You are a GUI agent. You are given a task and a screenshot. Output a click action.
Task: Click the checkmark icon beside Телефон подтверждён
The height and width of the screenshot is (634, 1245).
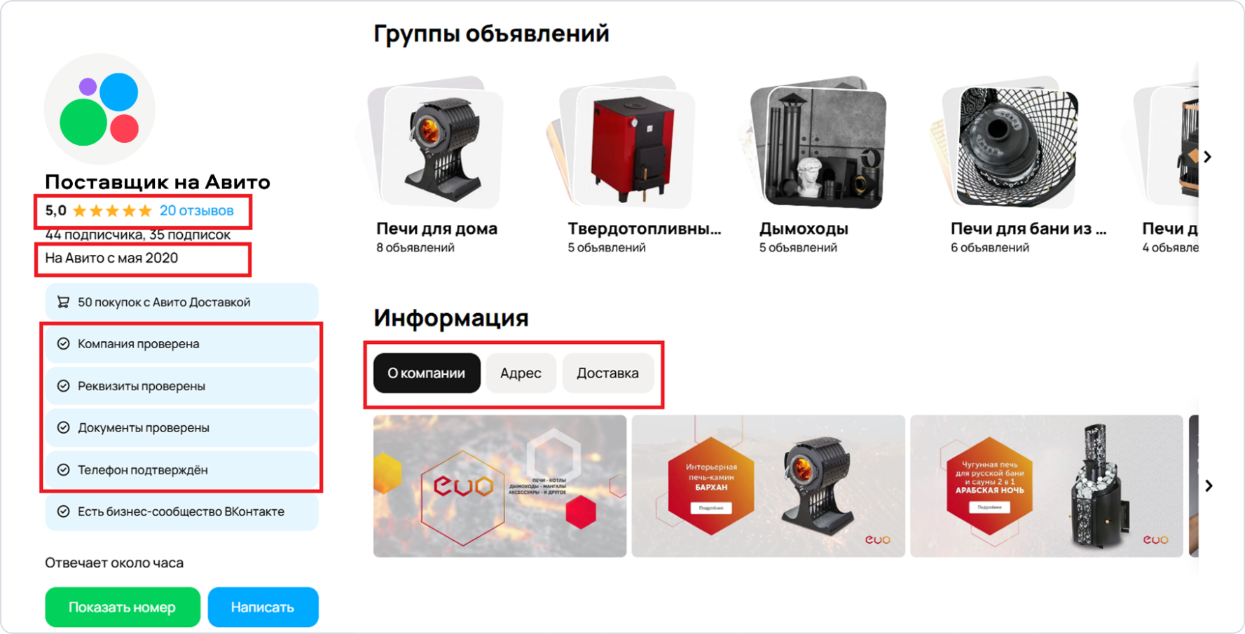click(63, 470)
